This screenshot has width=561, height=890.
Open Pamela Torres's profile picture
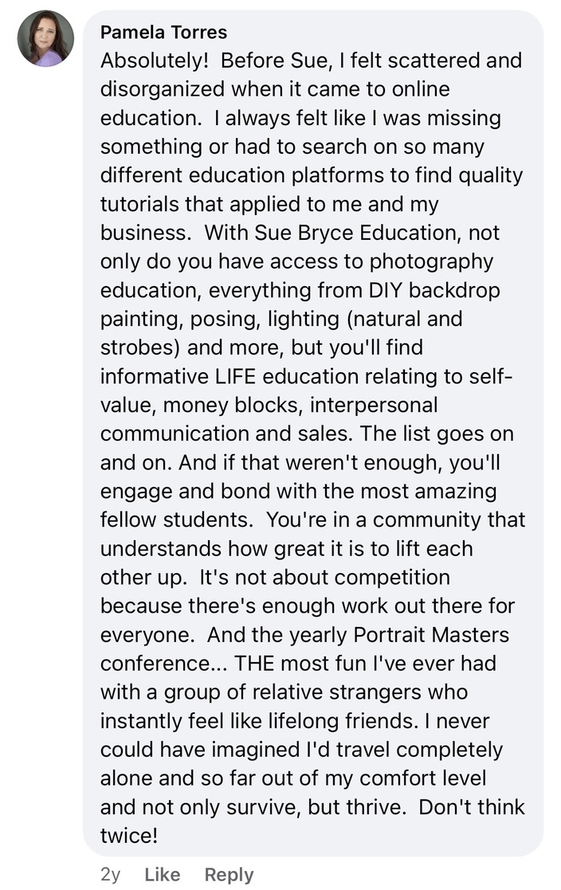(45, 38)
